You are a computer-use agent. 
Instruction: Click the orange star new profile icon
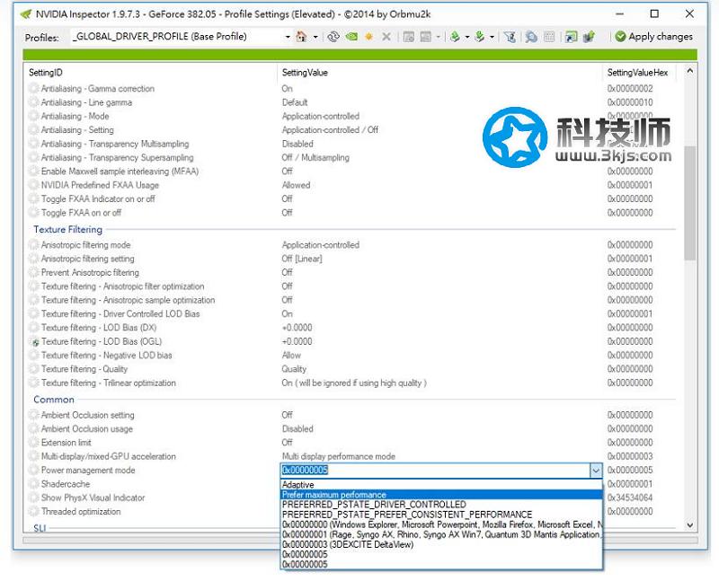pyautogui.click(x=368, y=37)
